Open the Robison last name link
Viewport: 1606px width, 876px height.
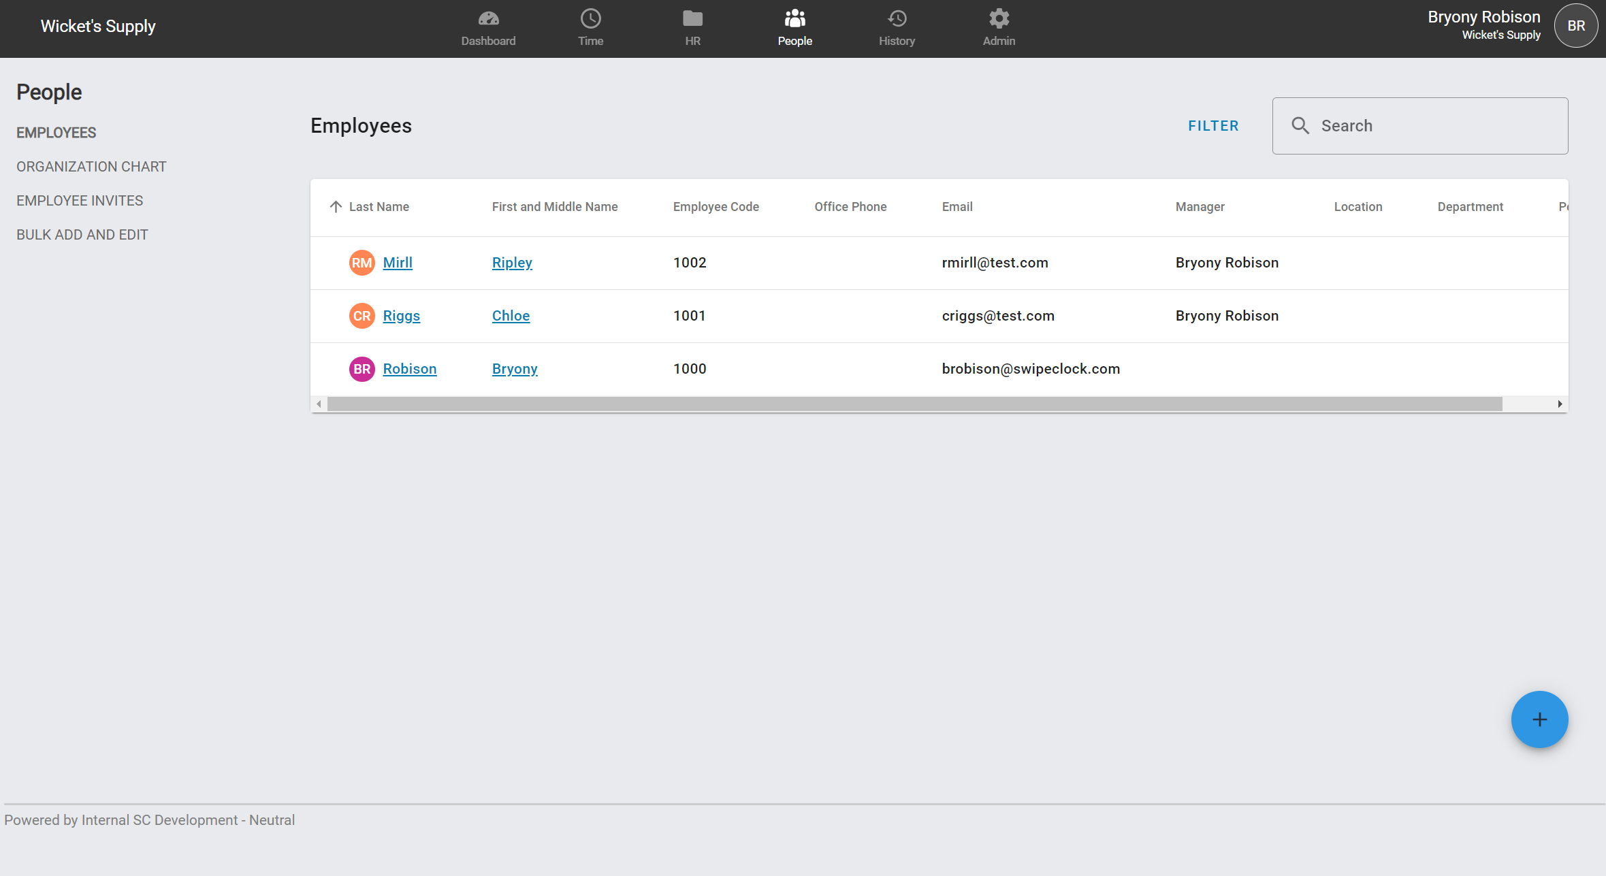tap(410, 369)
